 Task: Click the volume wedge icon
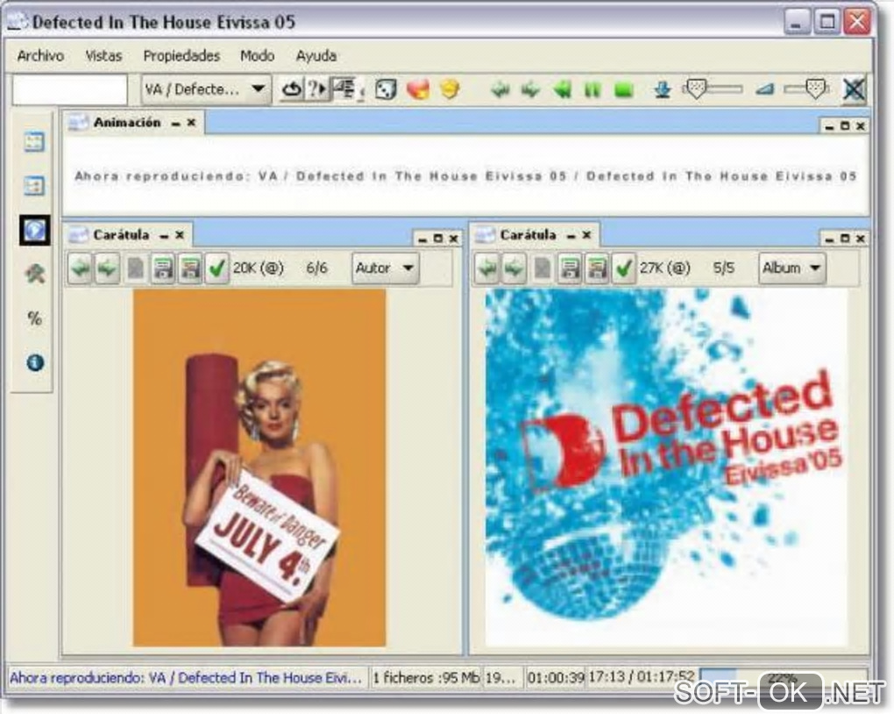pos(764,89)
